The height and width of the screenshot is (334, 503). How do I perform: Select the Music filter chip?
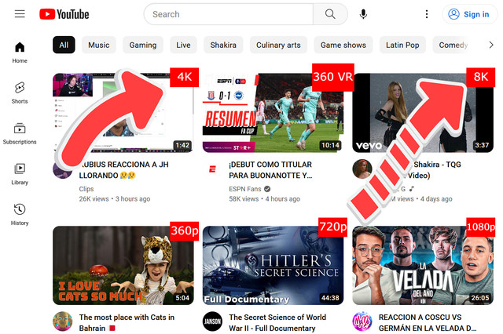click(99, 45)
